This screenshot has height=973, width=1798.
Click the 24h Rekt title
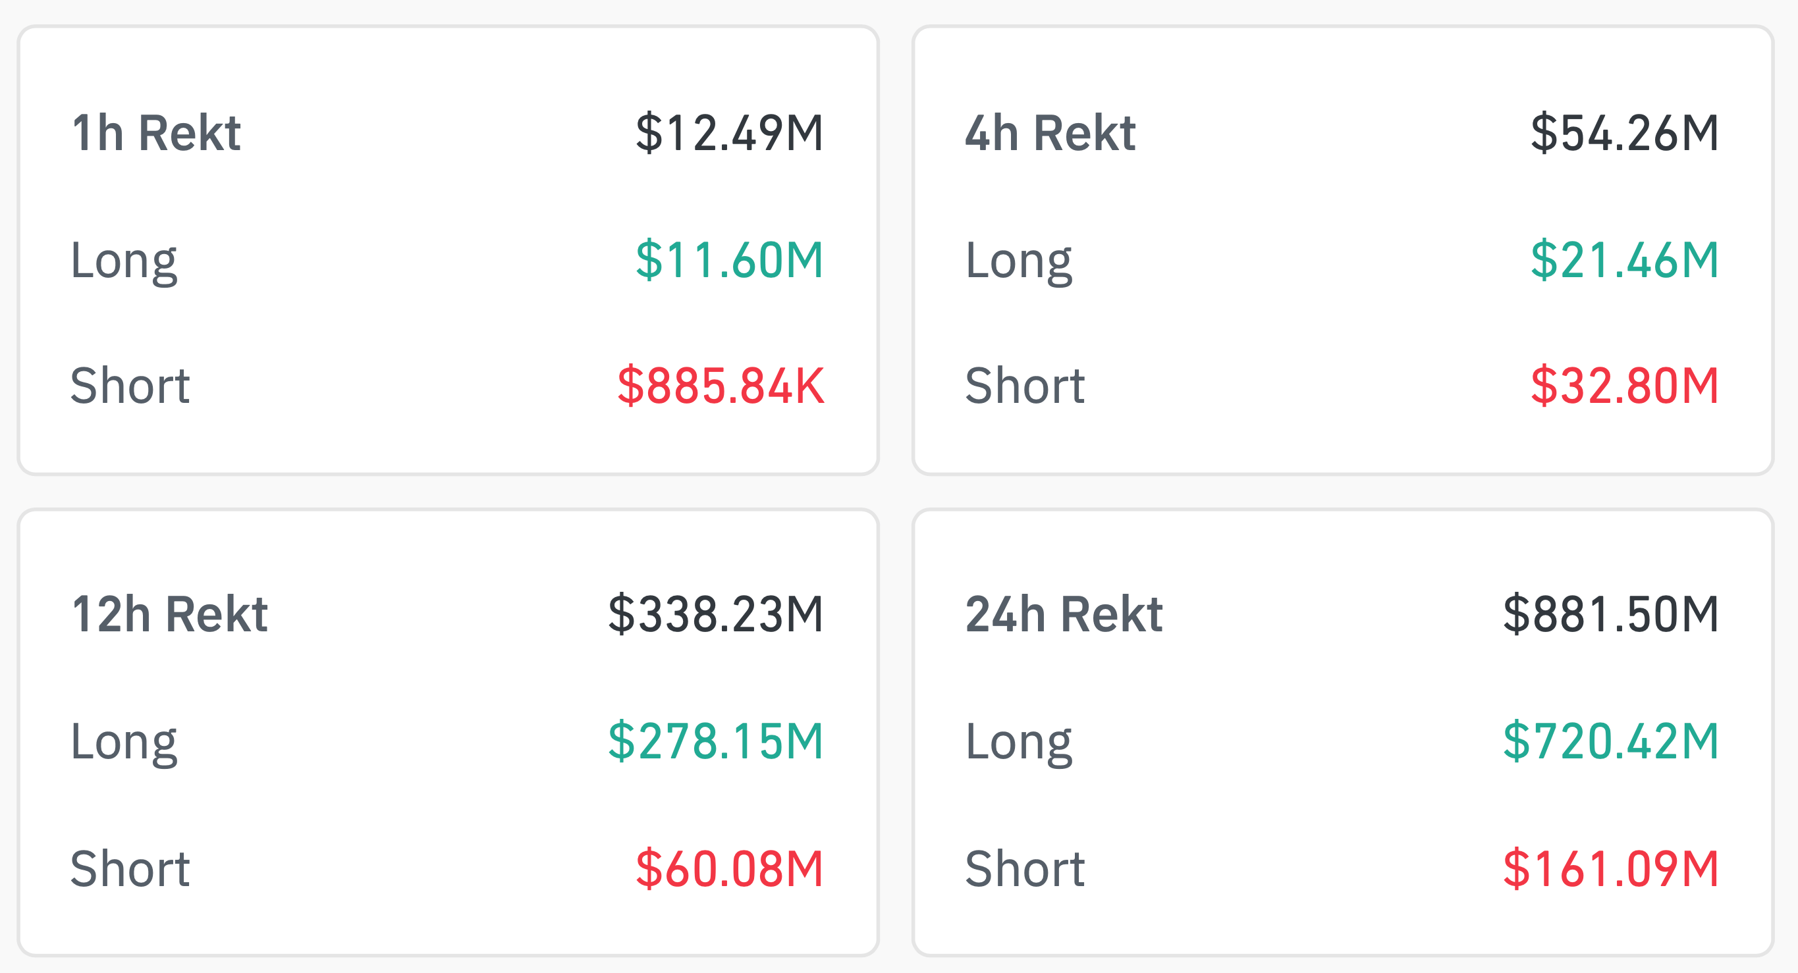click(1064, 614)
